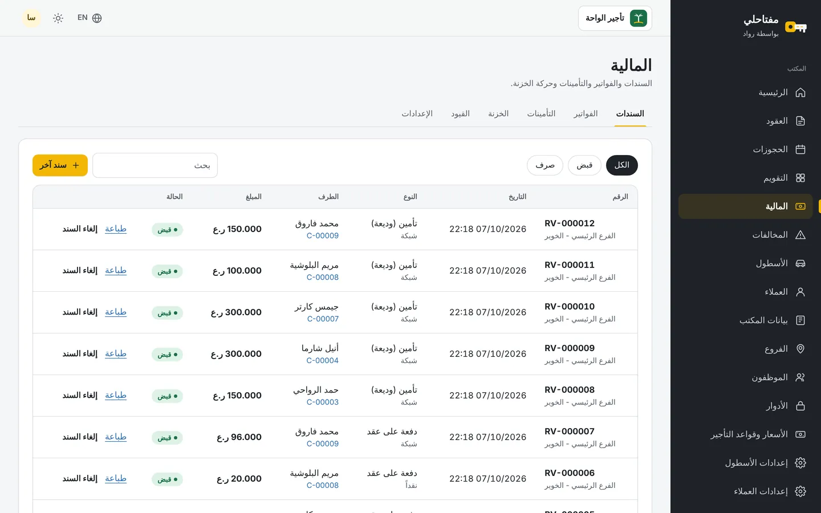Open the تأجير الواحة company switcher

point(615,18)
